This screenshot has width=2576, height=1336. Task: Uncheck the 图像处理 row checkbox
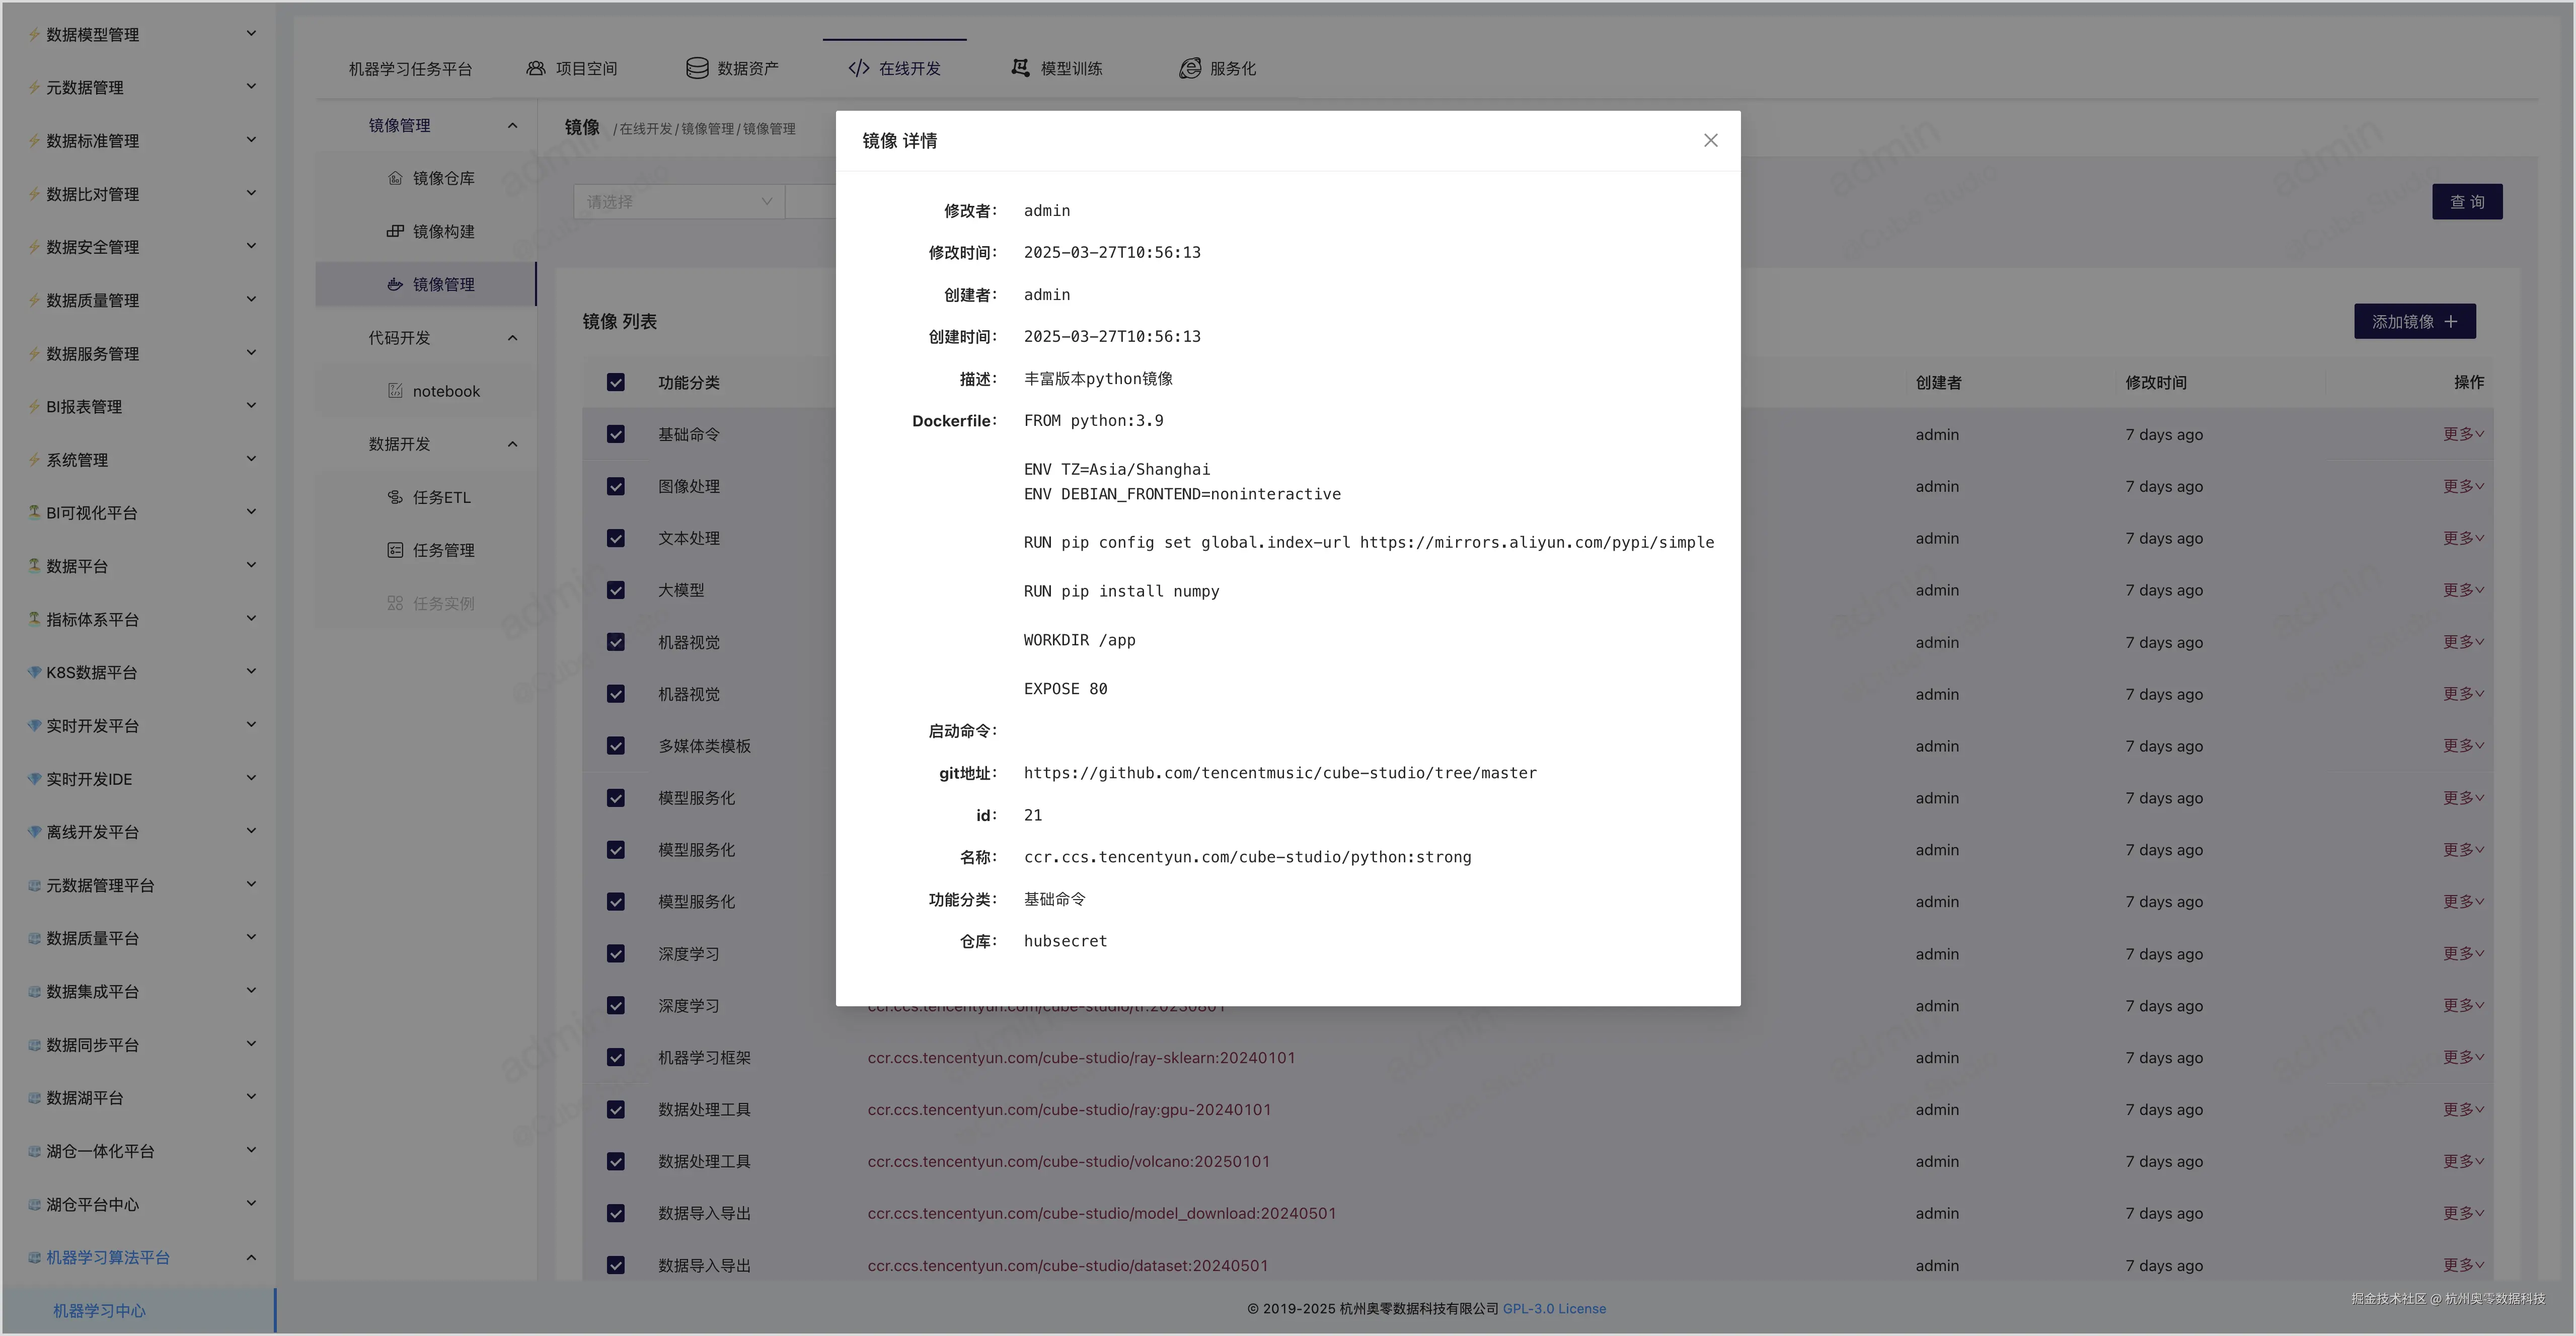(x=616, y=487)
